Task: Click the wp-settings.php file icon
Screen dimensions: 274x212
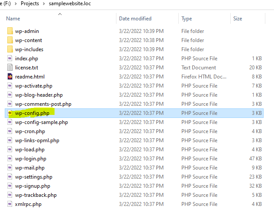Action: 10,176
